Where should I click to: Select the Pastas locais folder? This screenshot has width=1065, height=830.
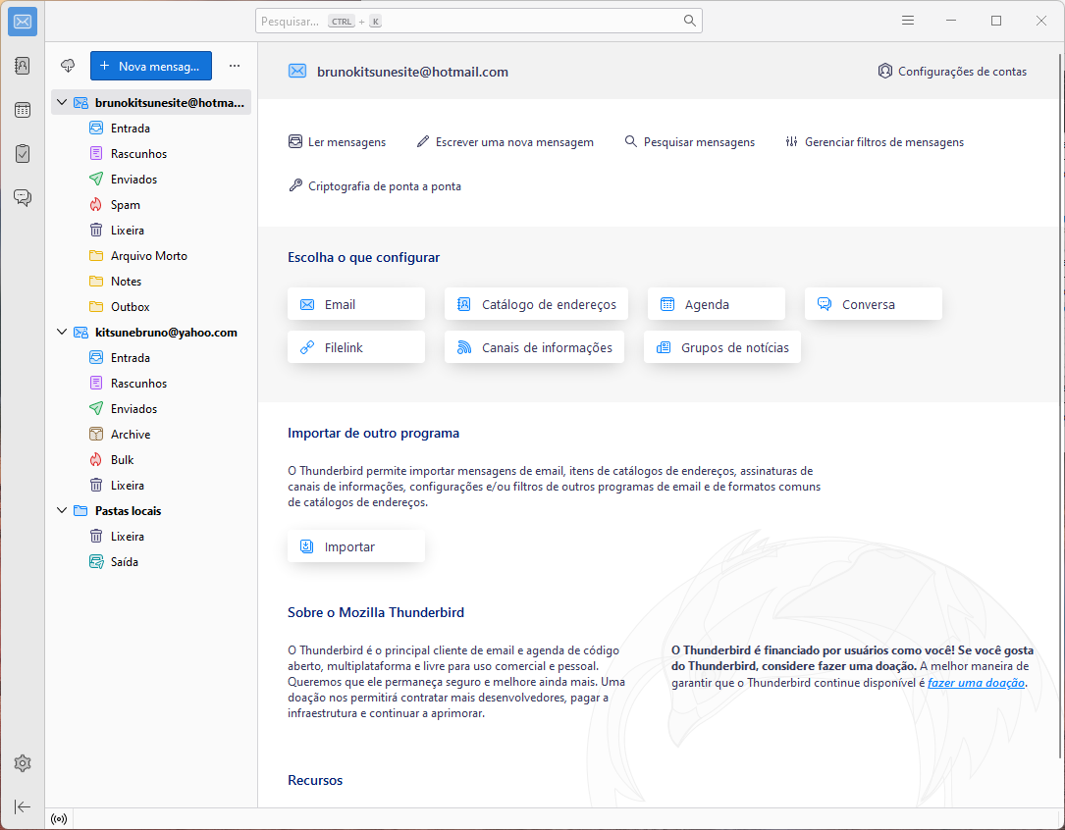click(x=151, y=511)
